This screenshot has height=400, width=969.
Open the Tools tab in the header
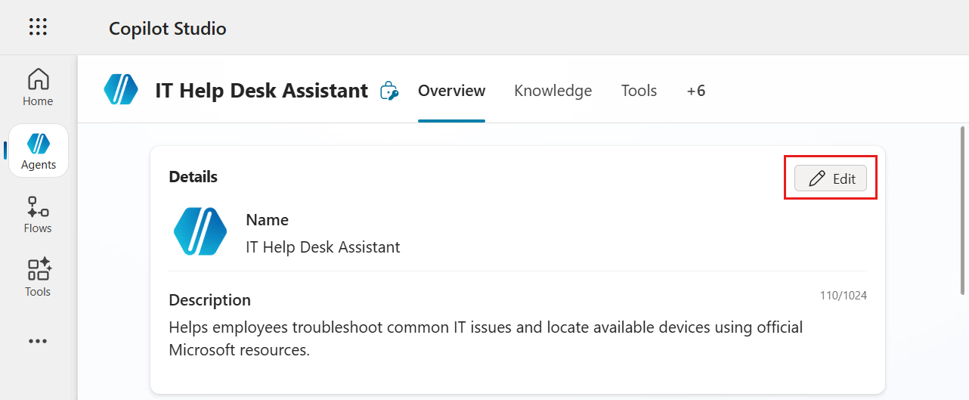coord(639,91)
